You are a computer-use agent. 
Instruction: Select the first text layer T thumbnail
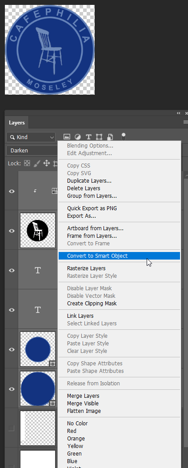[x=38, y=270]
